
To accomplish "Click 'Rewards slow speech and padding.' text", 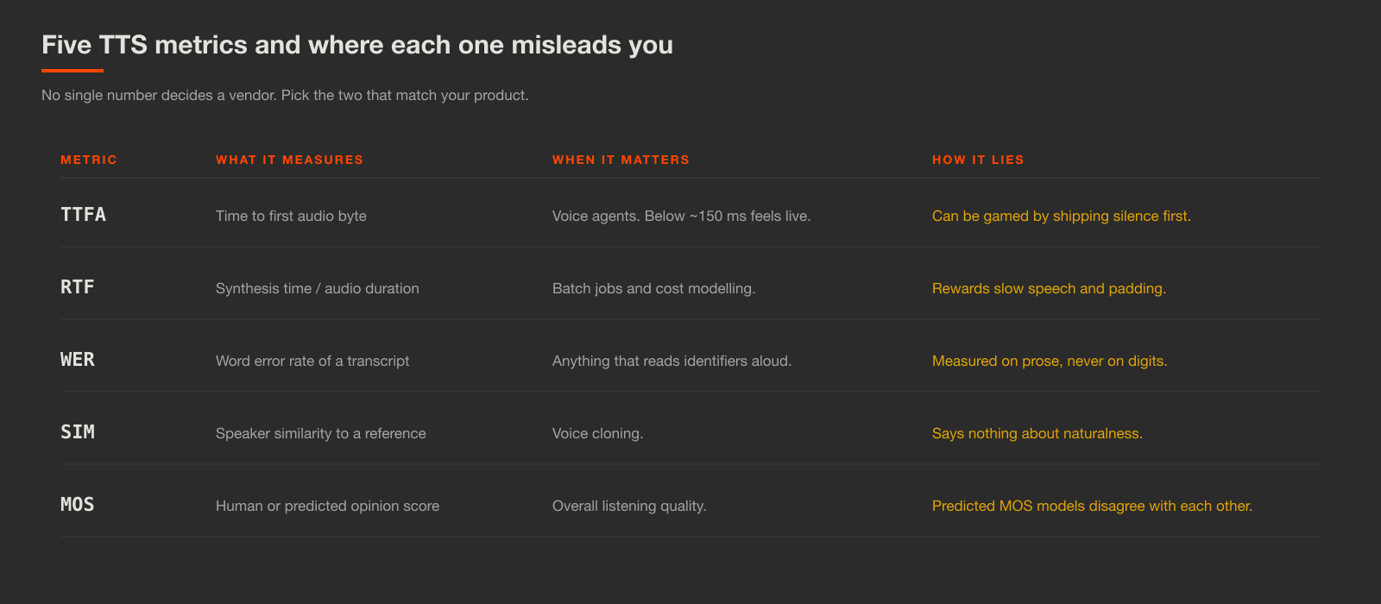I will tap(1049, 288).
